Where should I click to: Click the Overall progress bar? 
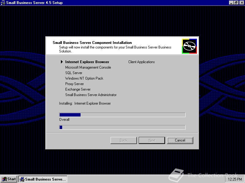(x=122, y=127)
